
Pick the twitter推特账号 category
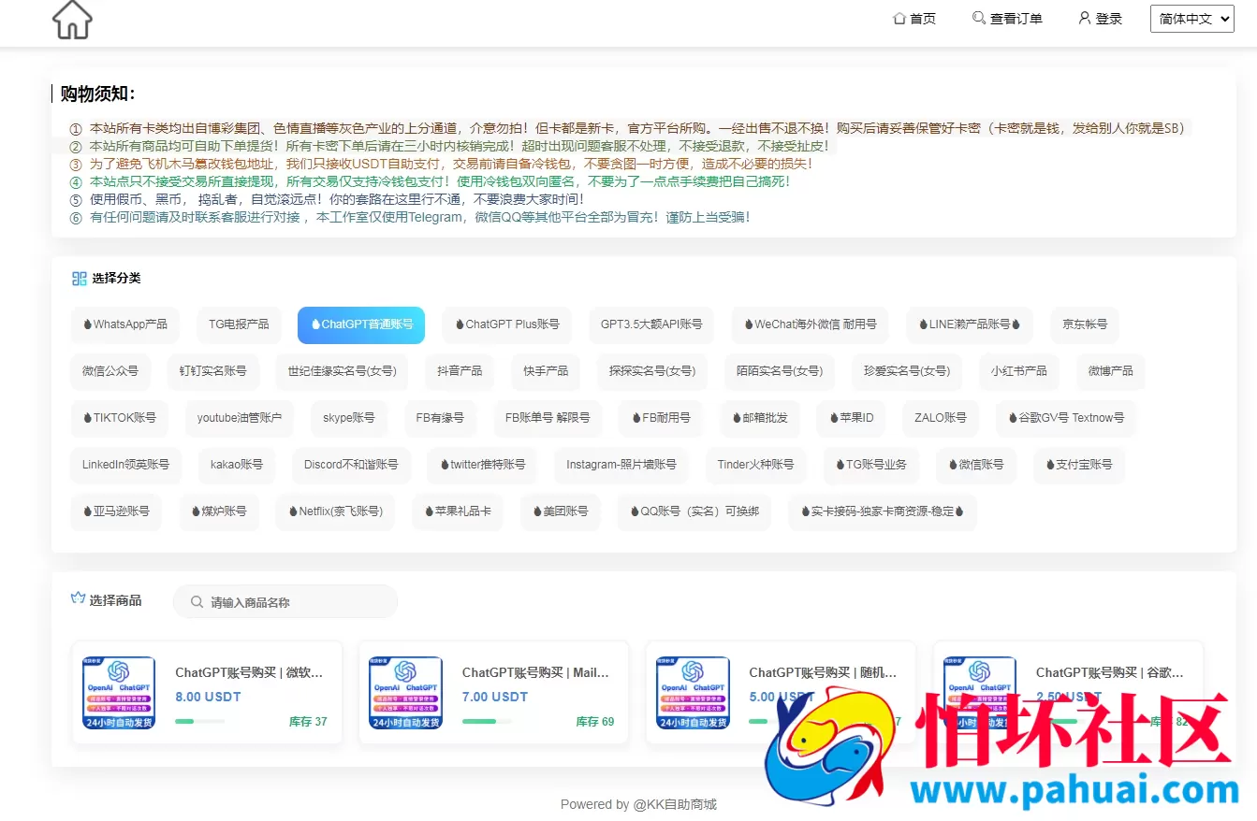coord(482,465)
